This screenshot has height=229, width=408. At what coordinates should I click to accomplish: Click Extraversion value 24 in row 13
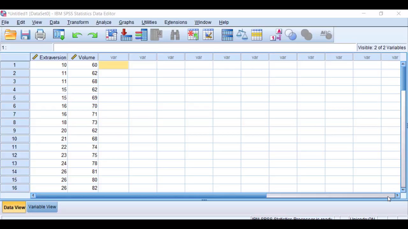pos(49,163)
